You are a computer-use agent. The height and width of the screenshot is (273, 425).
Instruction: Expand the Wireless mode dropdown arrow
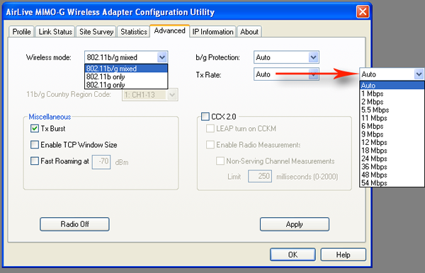(x=162, y=57)
